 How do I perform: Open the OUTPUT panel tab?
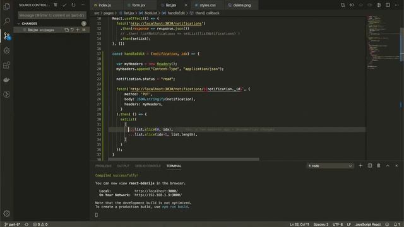(x=123, y=166)
